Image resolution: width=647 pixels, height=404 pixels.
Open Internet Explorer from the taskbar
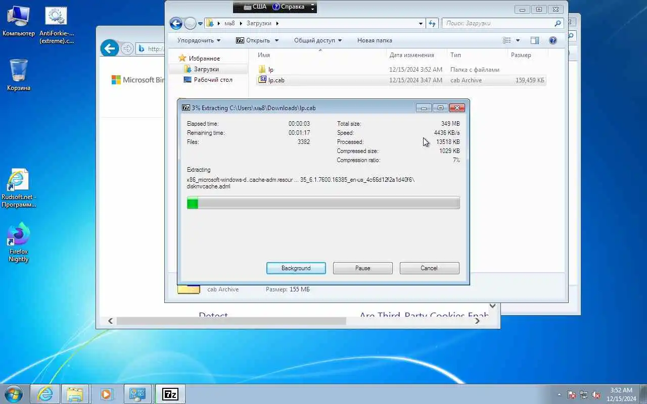pos(45,394)
